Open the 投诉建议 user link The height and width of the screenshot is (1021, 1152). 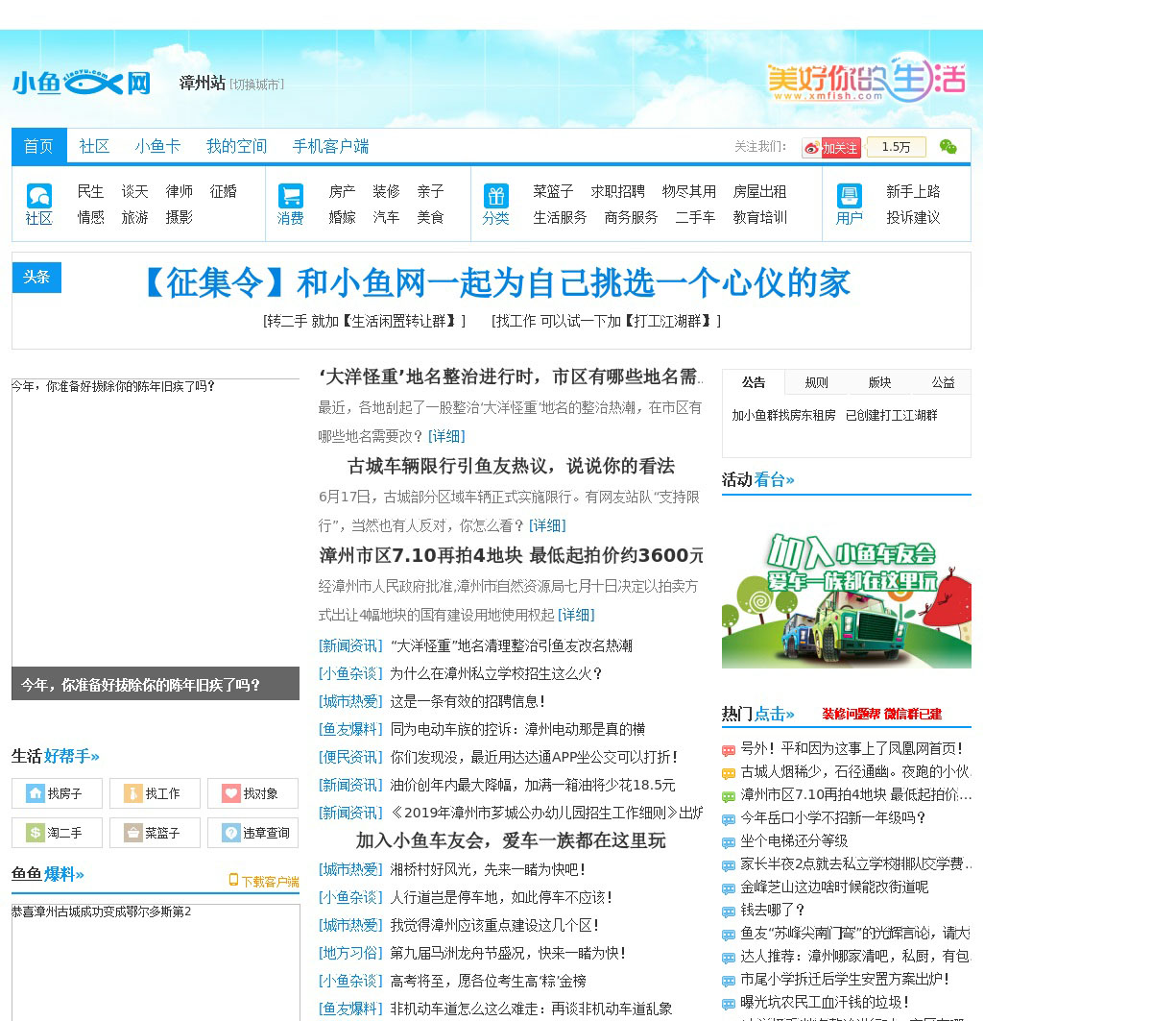point(913,217)
